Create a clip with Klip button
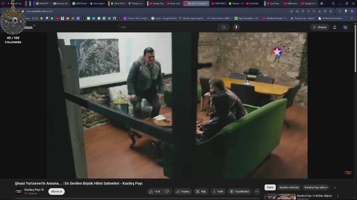 point(201,191)
